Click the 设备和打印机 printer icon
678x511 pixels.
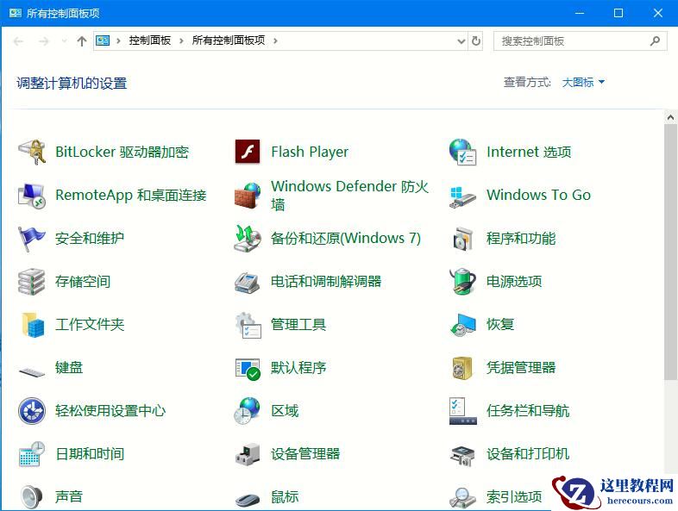tap(462, 456)
